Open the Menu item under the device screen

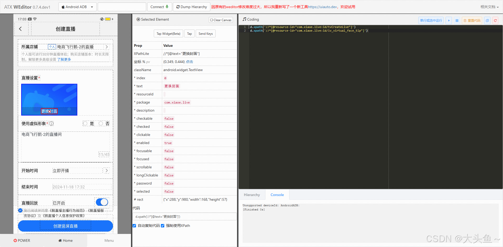(x=109, y=240)
